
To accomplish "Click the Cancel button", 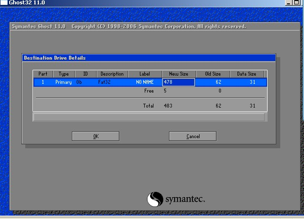I will tap(193, 136).
